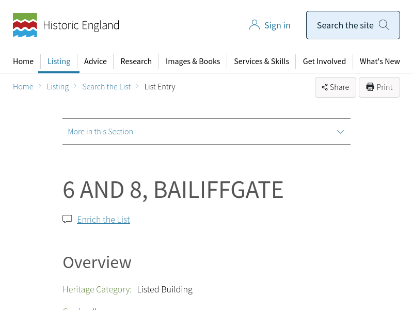Viewport: 413px width, 310px height.
Task: Open the More in this Section panel
Action: (x=101, y=132)
